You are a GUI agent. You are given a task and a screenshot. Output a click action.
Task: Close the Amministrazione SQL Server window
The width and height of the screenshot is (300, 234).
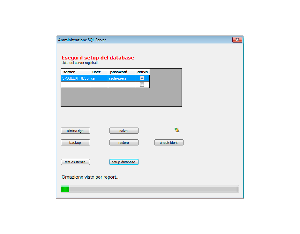coord(237,40)
